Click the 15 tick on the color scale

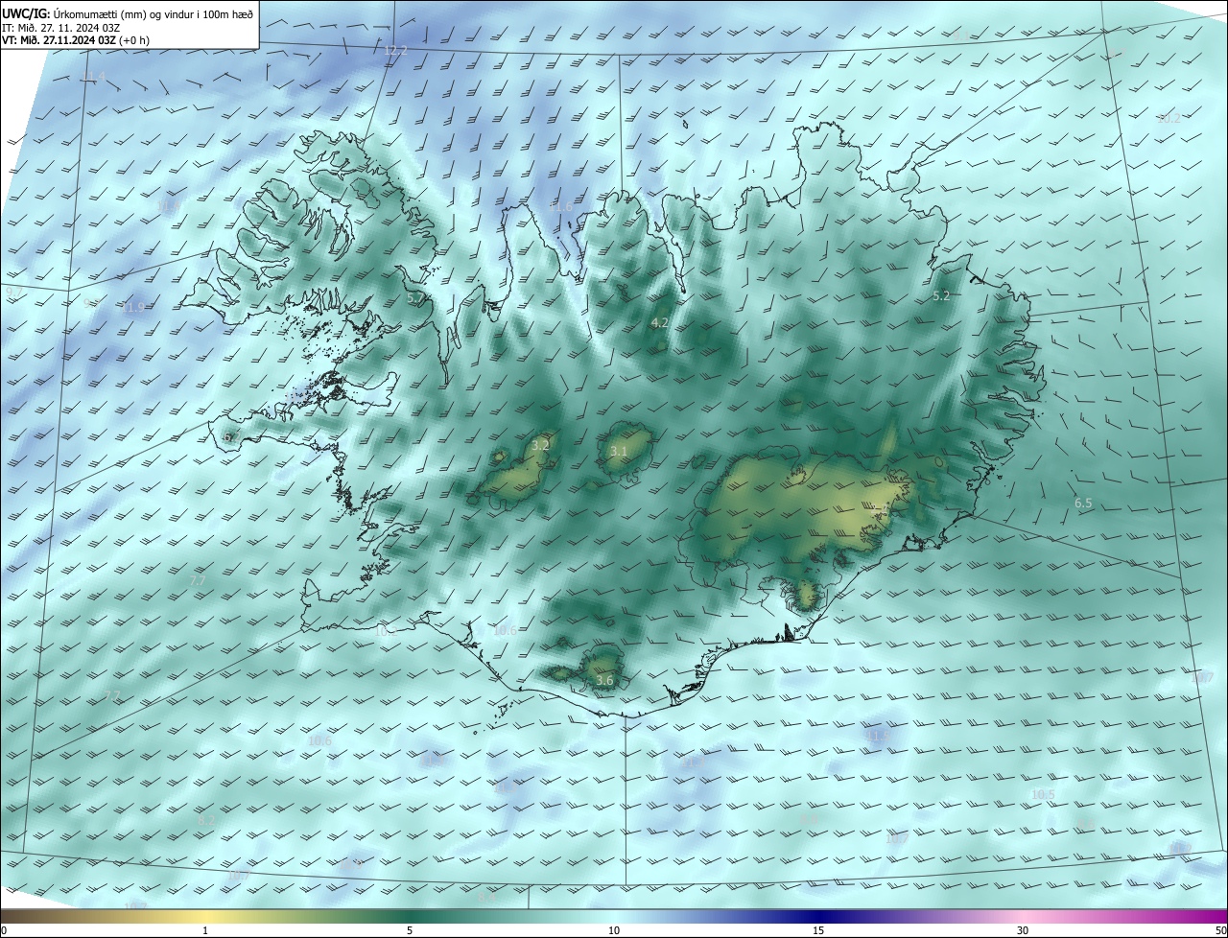[818, 930]
